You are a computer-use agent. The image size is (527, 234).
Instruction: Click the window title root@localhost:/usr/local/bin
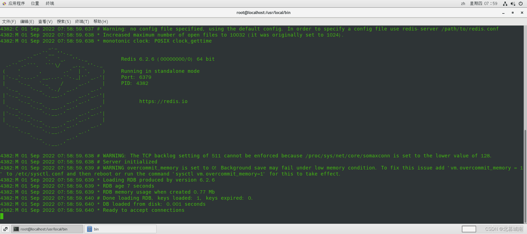click(x=263, y=13)
